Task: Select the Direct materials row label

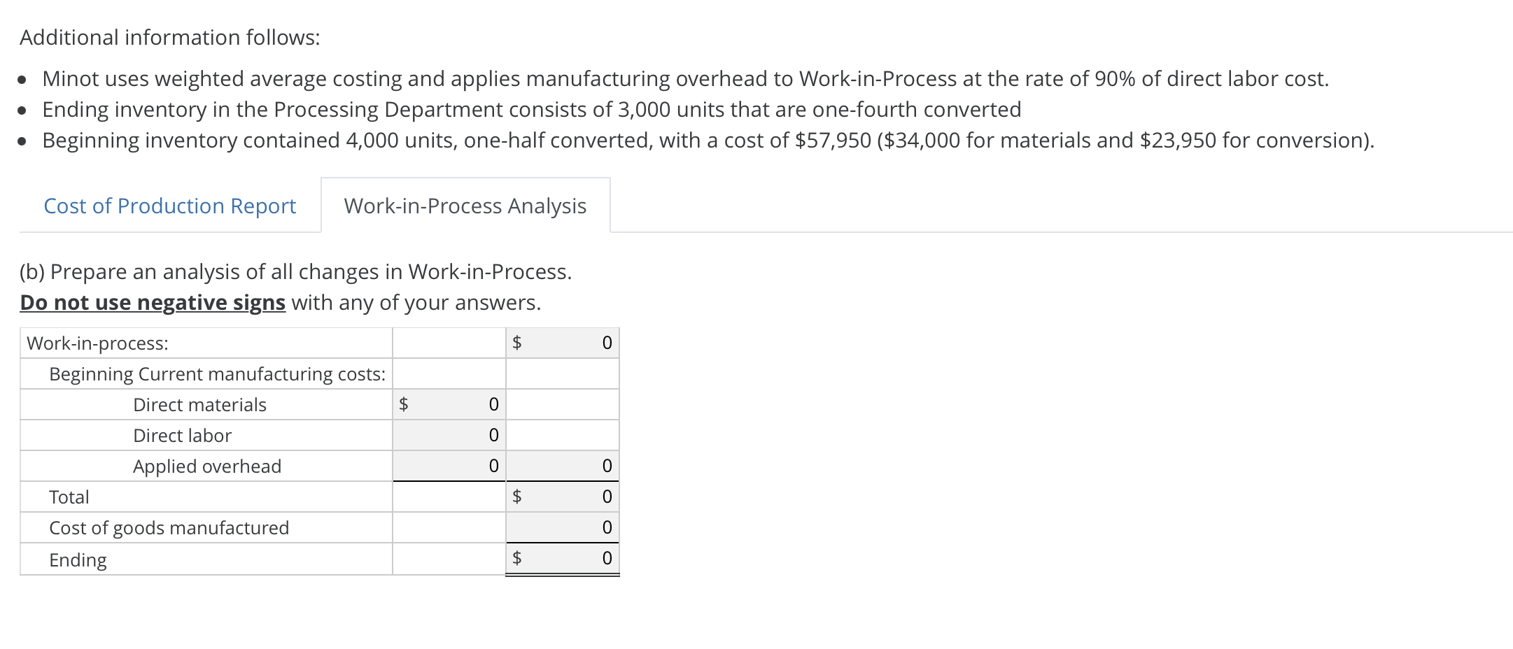Action: pyautogui.click(x=200, y=404)
